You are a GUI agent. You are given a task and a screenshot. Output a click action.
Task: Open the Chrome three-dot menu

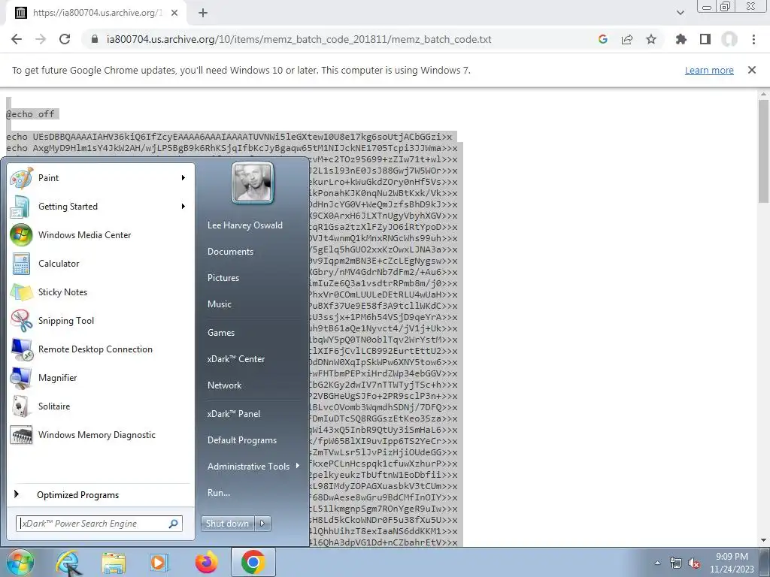pyautogui.click(x=753, y=39)
